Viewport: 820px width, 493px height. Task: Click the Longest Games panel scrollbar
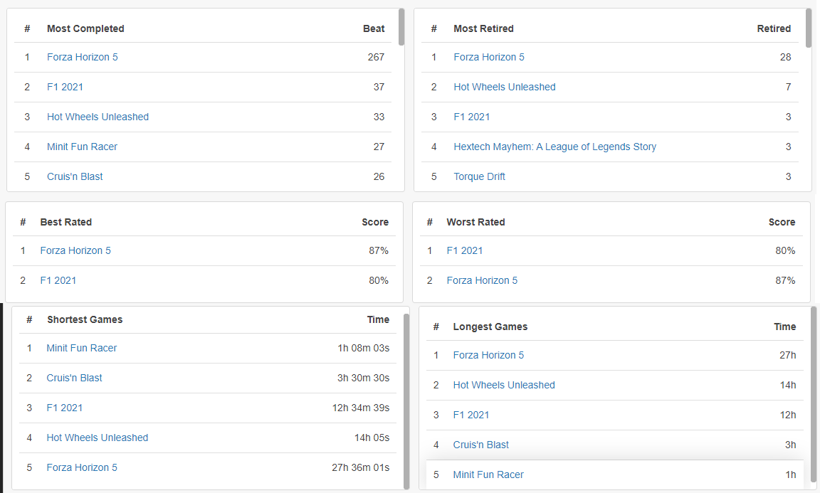pyautogui.click(x=813, y=395)
